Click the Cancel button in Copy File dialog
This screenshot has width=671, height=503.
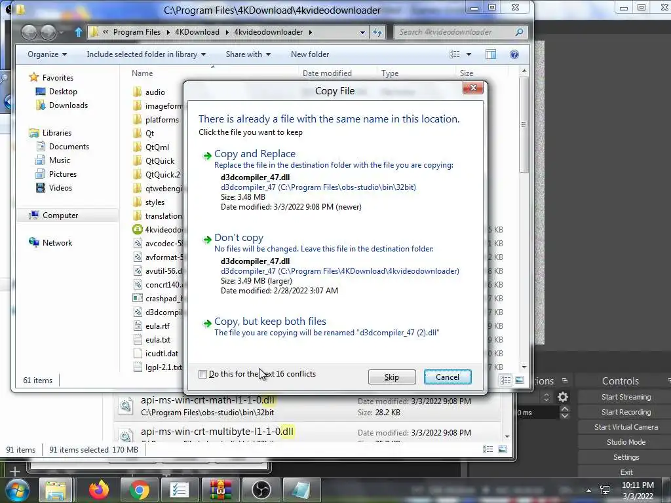coord(448,377)
